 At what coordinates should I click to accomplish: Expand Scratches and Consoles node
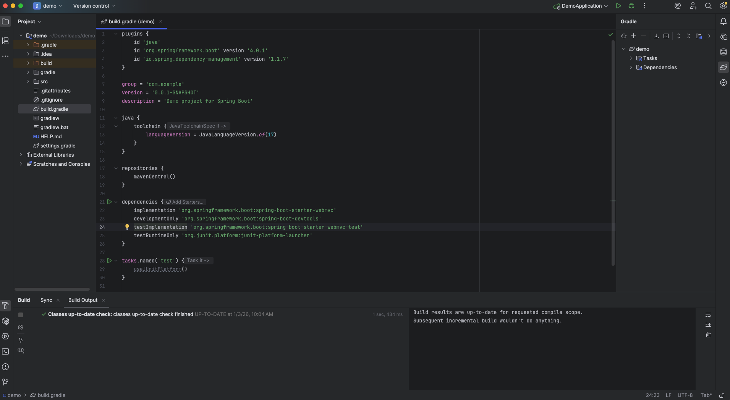21,164
